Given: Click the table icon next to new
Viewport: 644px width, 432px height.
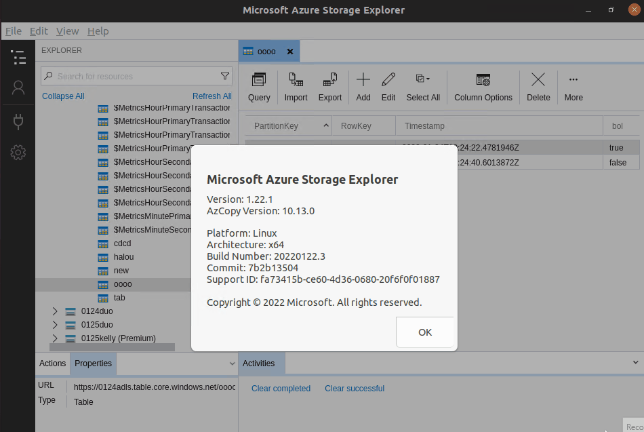Looking at the screenshot, I should click(102, 271).
